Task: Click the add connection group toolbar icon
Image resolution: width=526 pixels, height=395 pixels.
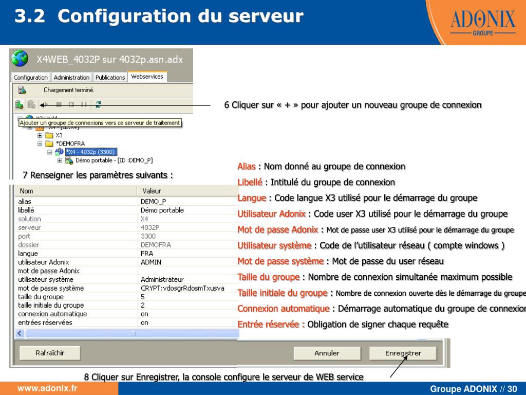Action: coord(19,104)
